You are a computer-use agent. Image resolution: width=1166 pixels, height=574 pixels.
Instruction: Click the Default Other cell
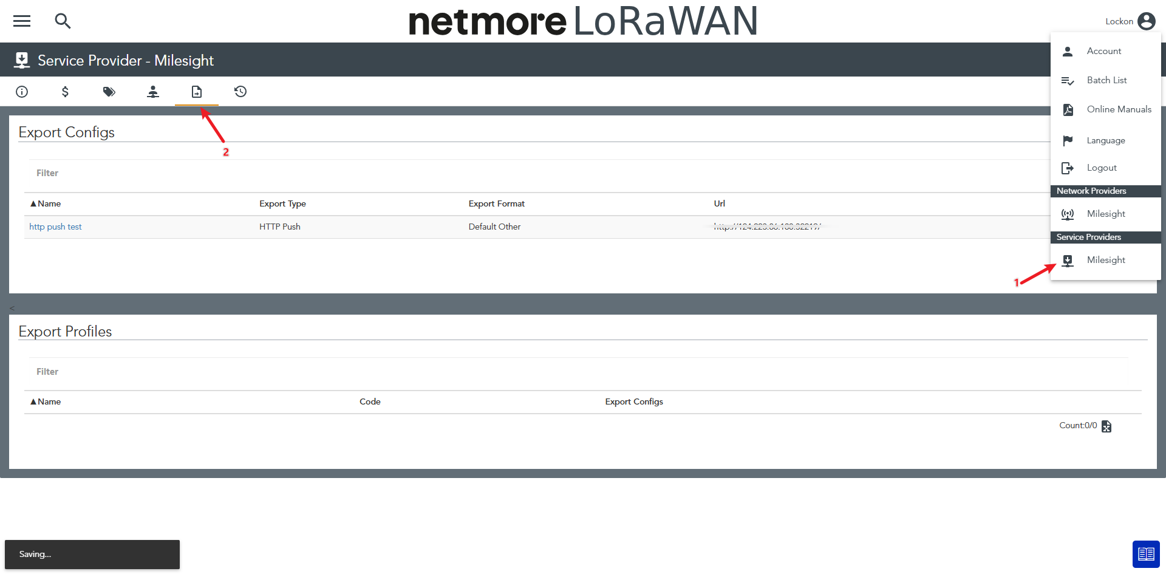coord(494,227)
